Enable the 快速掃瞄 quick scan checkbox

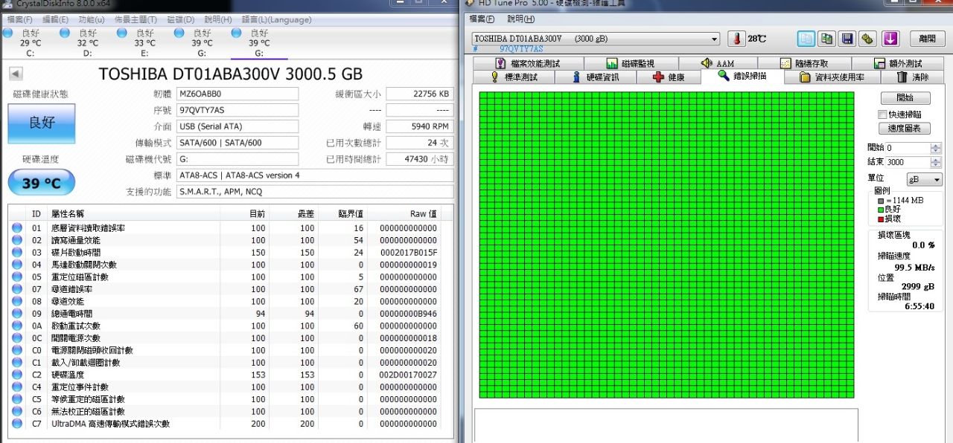[882, 114]
